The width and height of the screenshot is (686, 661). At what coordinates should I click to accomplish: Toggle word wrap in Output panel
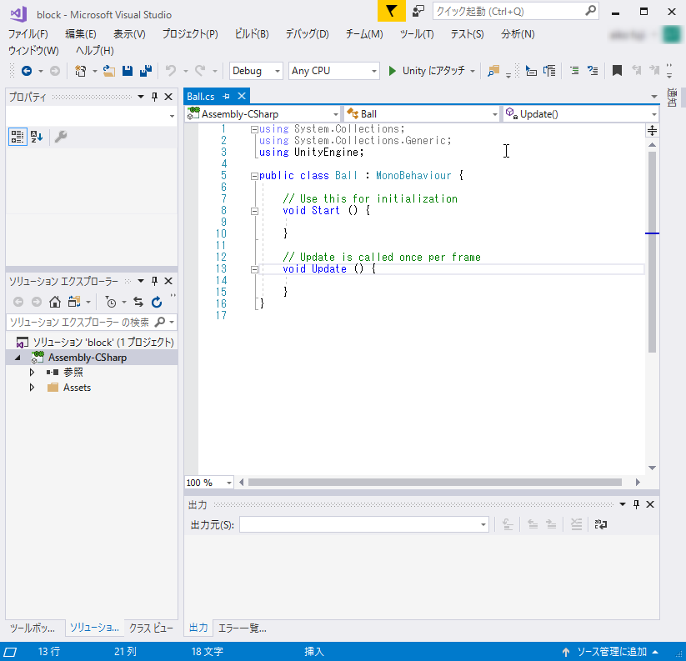click(x=601, y=524)
